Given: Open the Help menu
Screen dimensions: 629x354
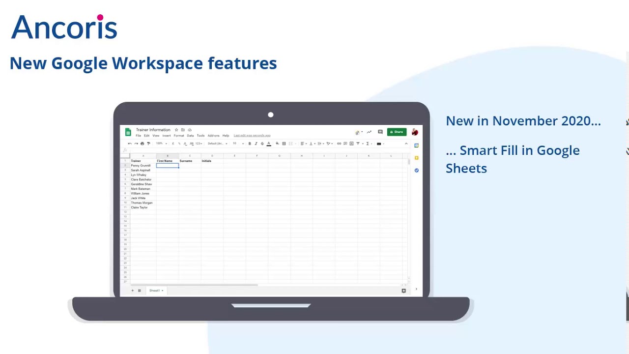Looking at the screenshot, I should click(x=226, y=136).
